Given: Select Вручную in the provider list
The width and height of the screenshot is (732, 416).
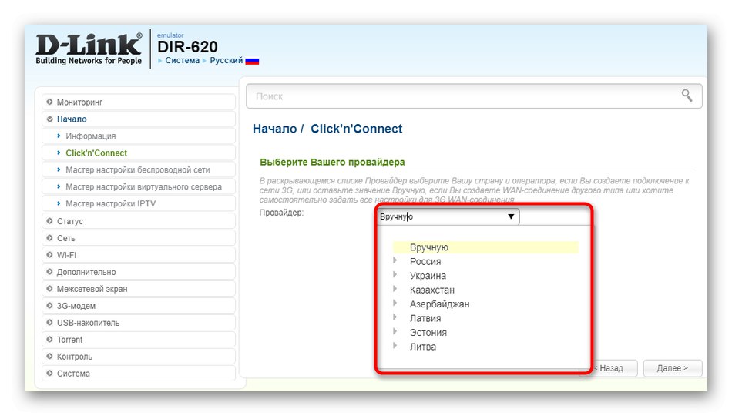Looking at the screenshot, I should click(x=485, y=247).
